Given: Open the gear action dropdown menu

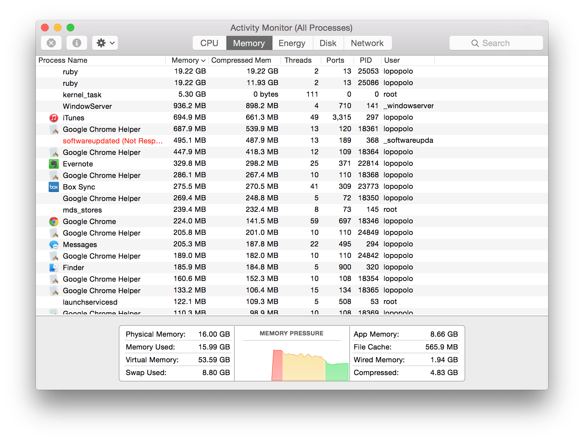Looking at the screenshot, I should (105, 43).
